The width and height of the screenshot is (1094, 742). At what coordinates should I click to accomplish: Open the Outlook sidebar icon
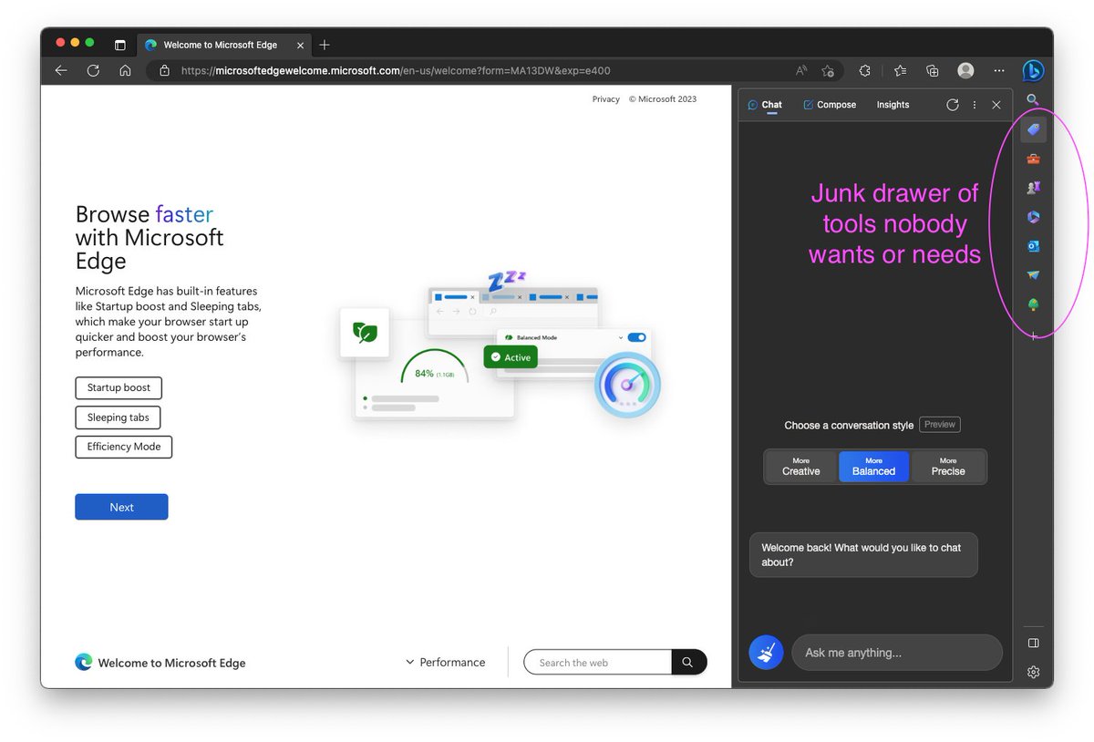click(x=1033, y=246)
